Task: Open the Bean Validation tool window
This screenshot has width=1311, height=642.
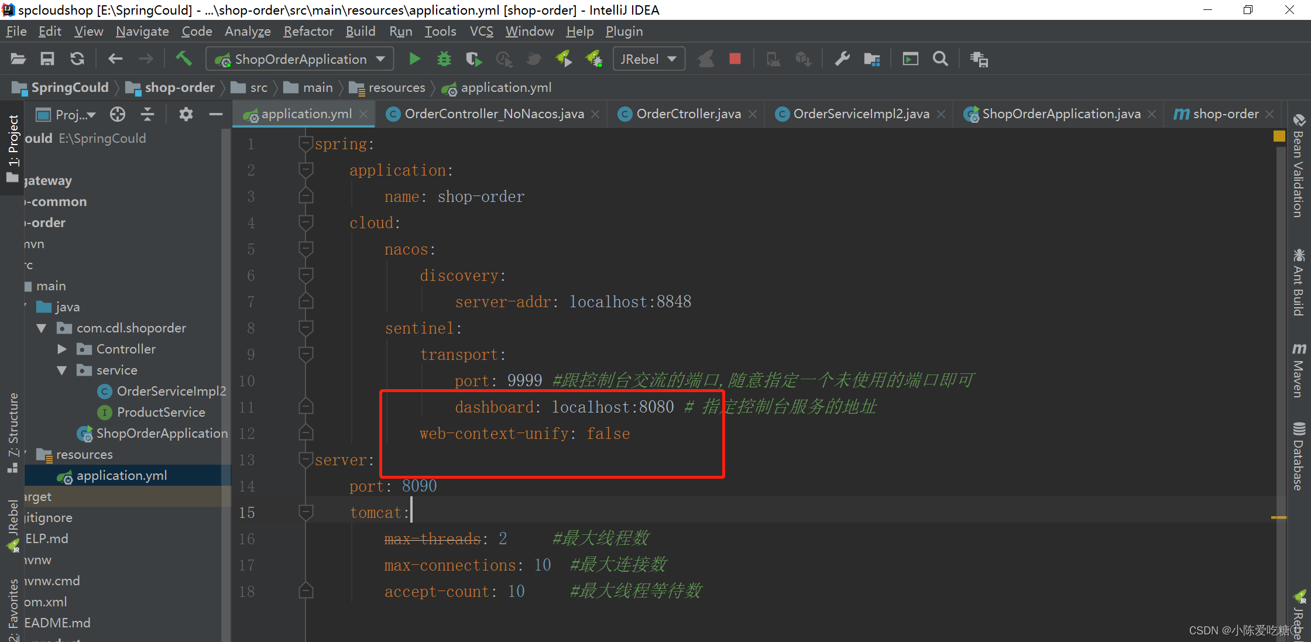Action: (x=1299, y=167)
